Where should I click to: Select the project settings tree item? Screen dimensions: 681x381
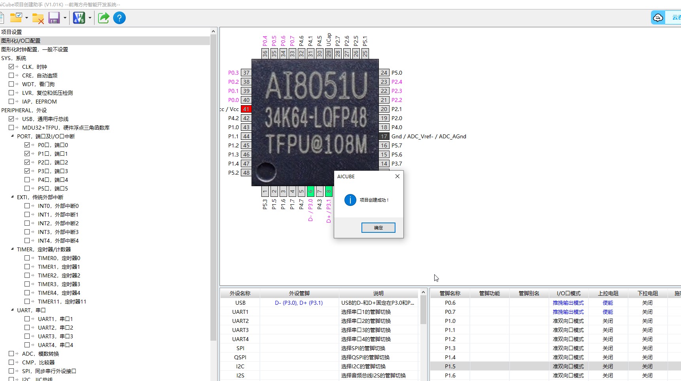(x=11, y=32)
